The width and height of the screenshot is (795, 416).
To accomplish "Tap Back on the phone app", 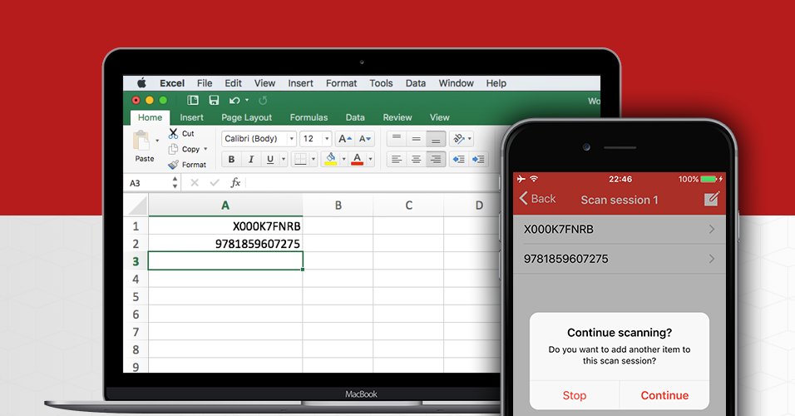I will (537, 198).
